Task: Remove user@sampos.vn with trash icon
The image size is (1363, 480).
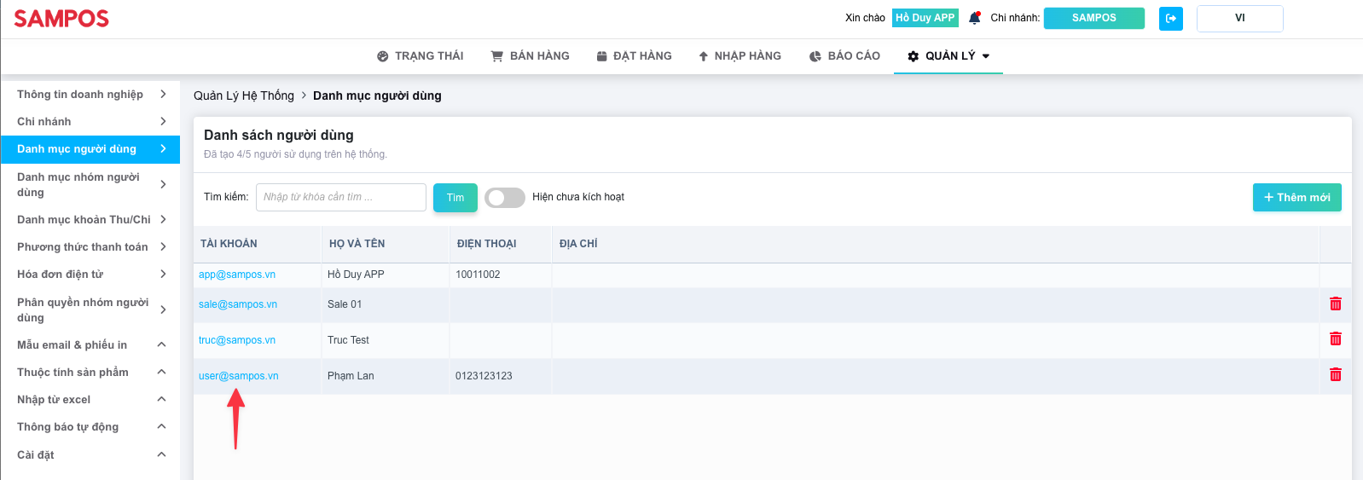Action: point(1335,375)
